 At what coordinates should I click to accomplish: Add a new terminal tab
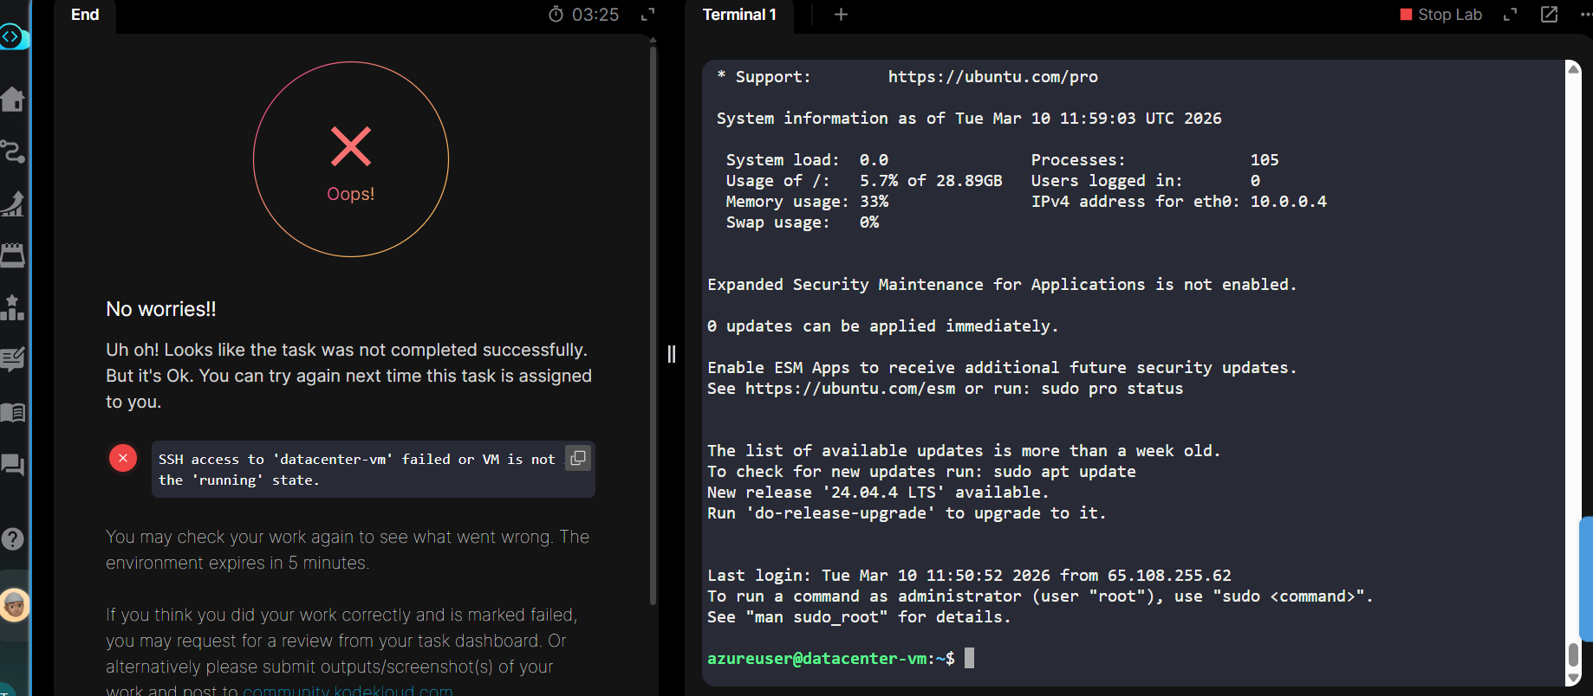pos(841,15)
